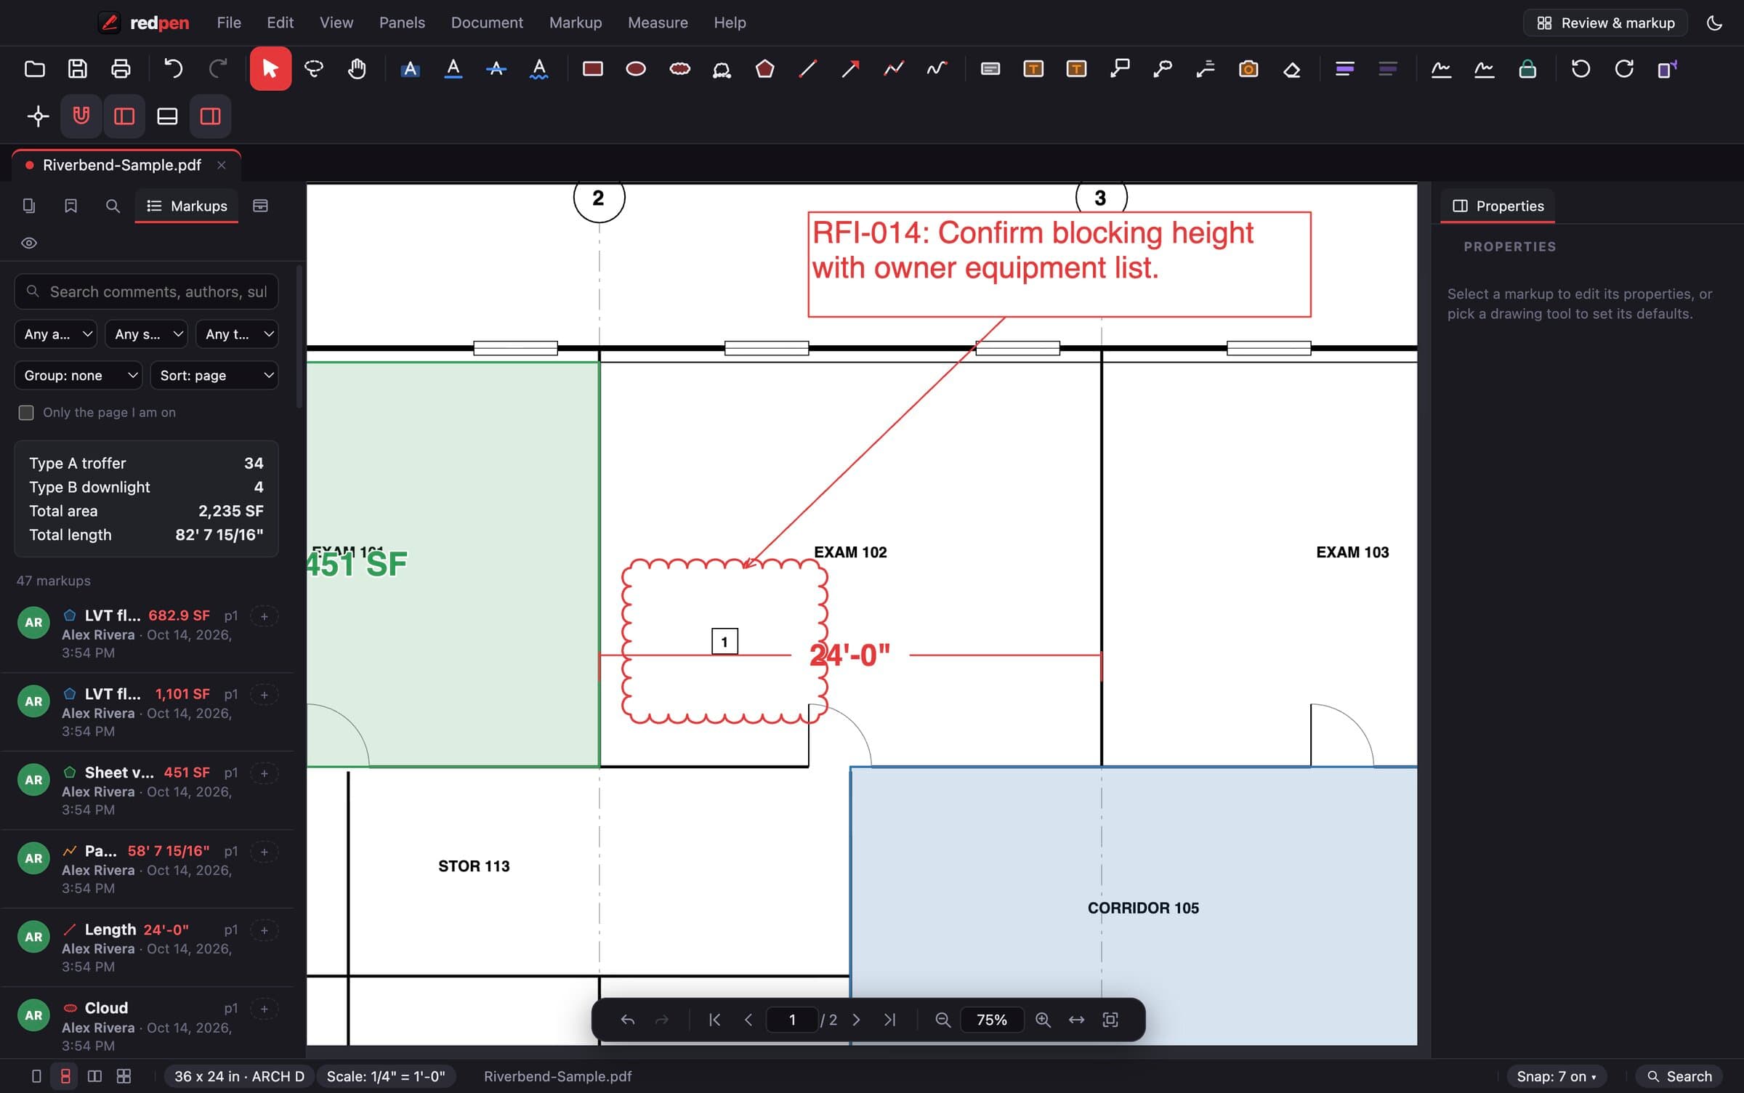Toggle markups visibility eye icon
The width and height of the screenshot is (1744, 1093).
pos(29,243)
